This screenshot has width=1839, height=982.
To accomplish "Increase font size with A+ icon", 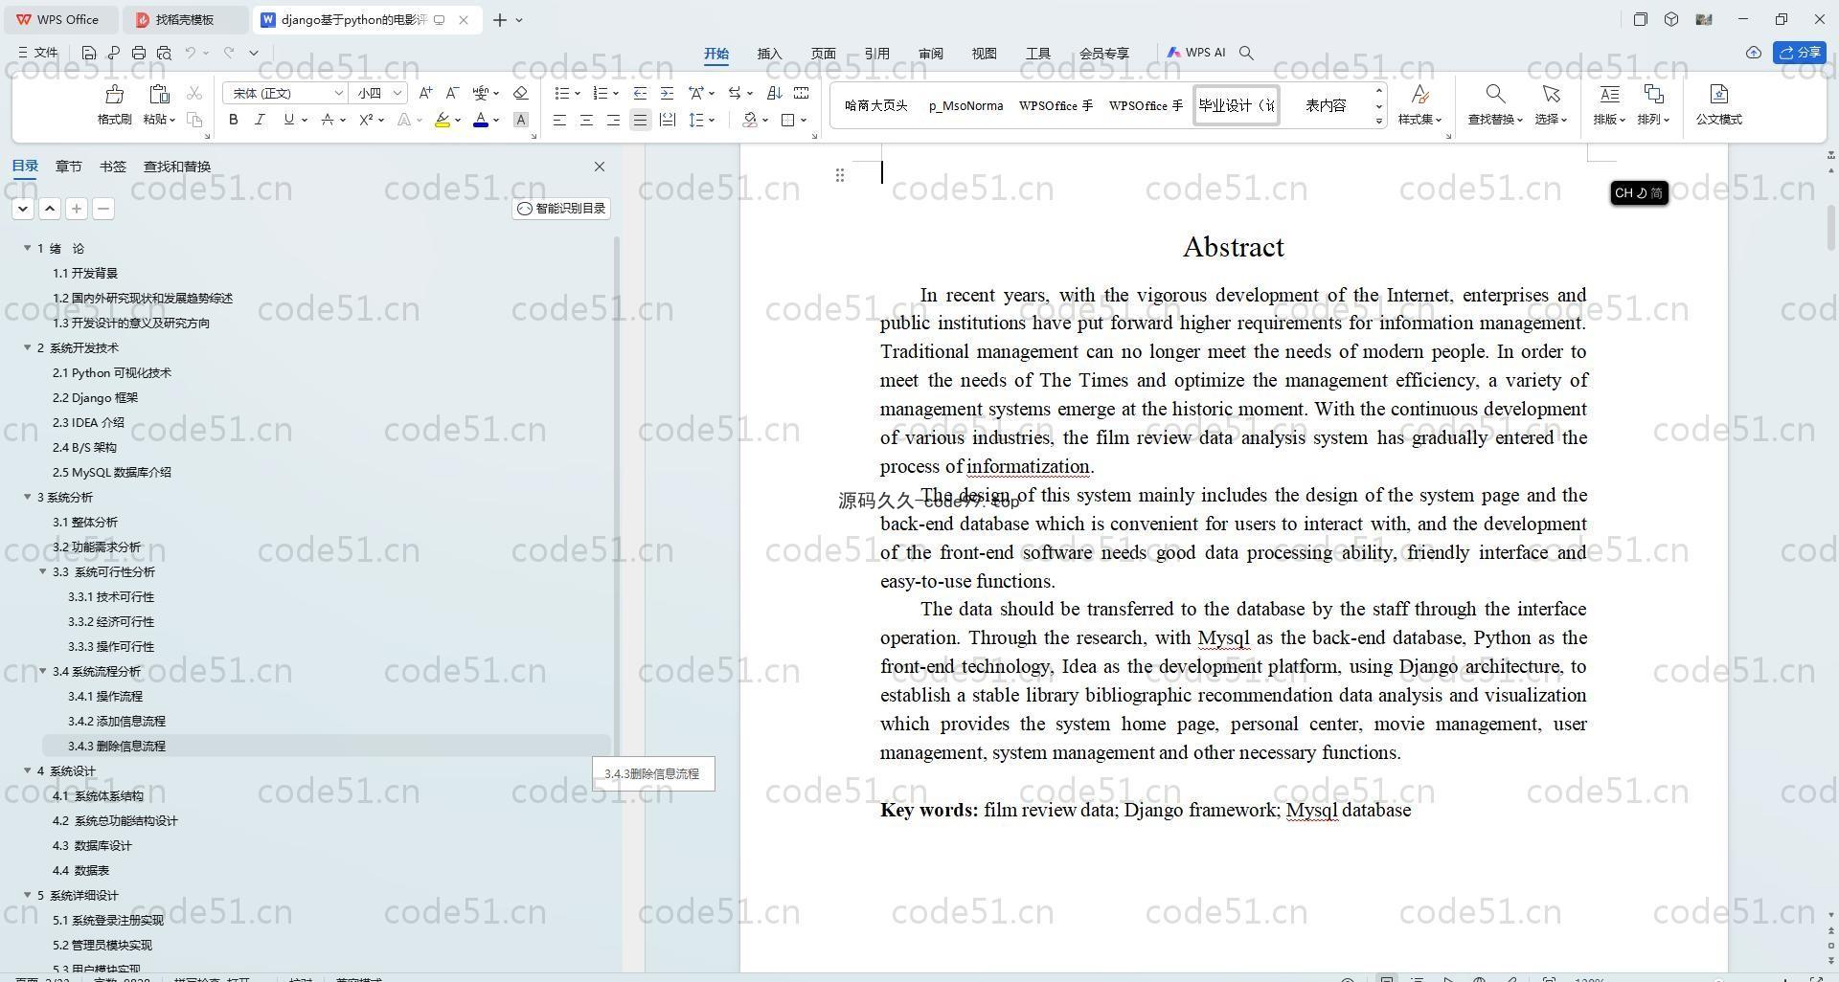I will pos(425,93).
